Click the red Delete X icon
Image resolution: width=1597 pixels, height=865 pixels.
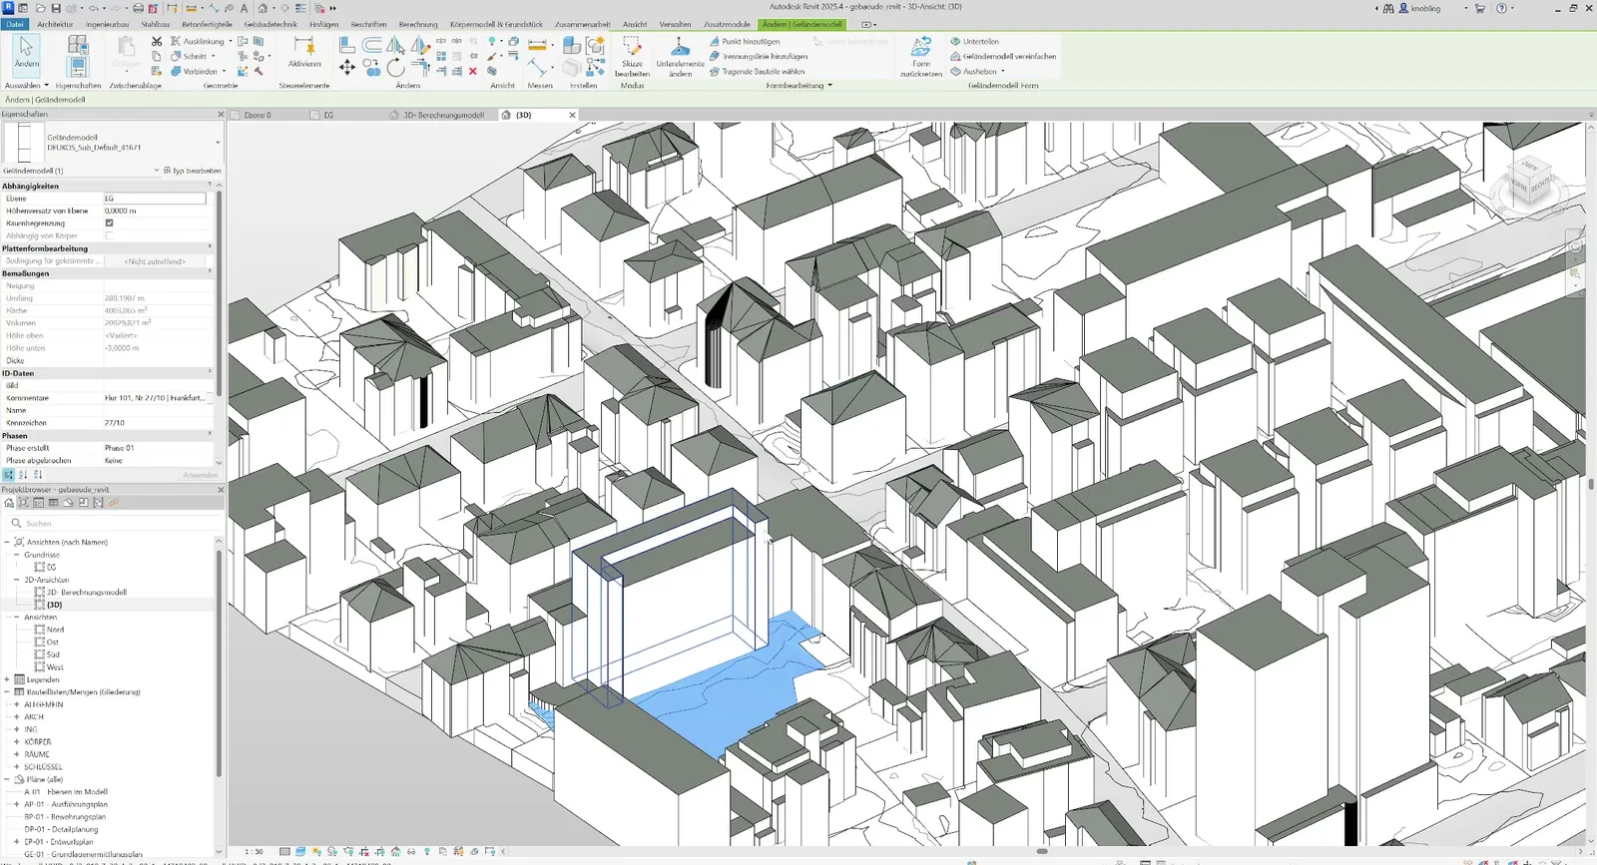(473, 71)
